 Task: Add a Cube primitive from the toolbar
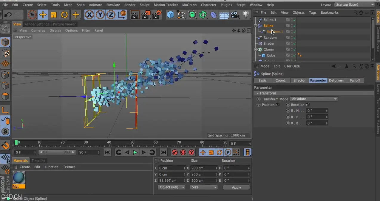[170, 15]
